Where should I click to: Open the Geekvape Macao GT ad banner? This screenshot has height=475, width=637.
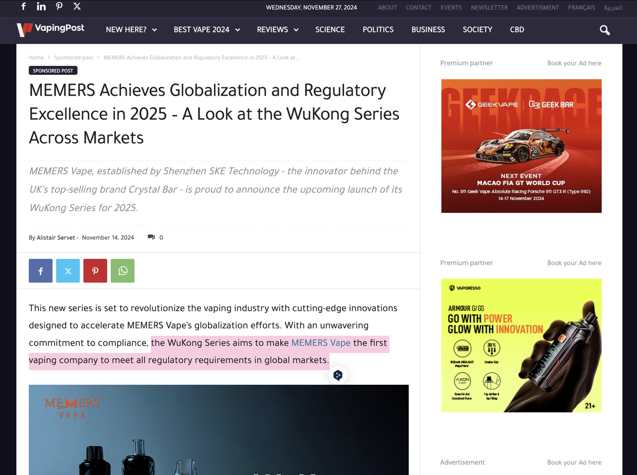point(521,146)
